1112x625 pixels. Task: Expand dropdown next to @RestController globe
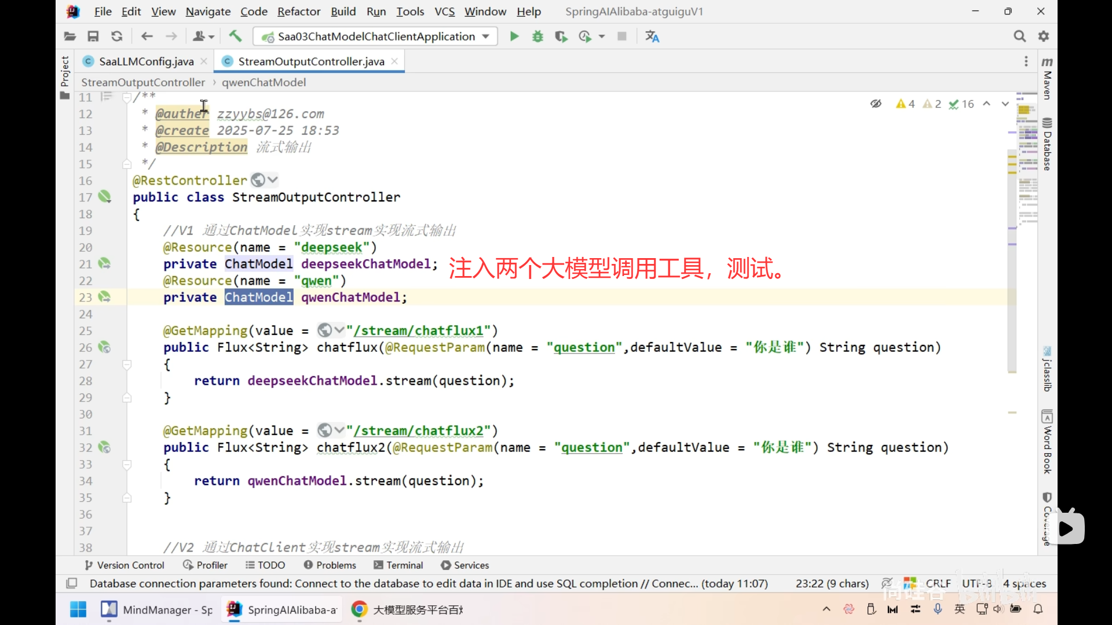point(273,180)
